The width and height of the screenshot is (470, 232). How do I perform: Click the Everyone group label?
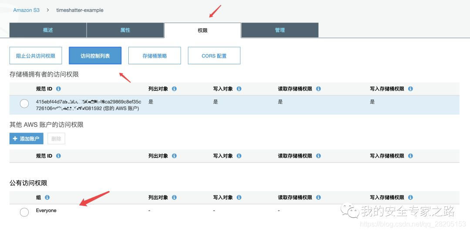click(46, 210)
